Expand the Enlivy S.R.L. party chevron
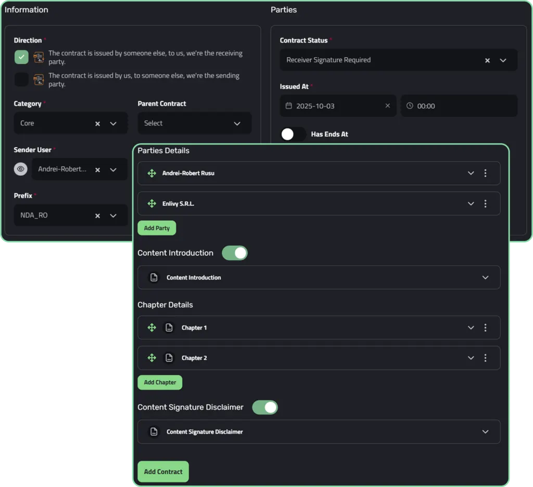The width and height of the screenshot is (533, 487). pos(471,204)
